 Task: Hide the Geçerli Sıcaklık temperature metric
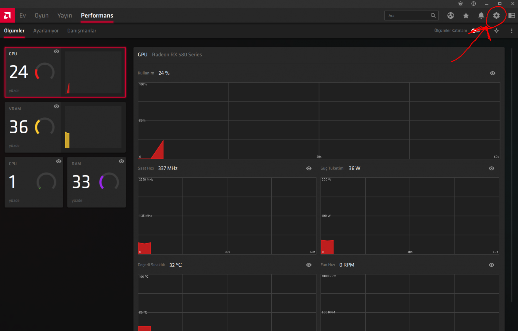(309, 265)
